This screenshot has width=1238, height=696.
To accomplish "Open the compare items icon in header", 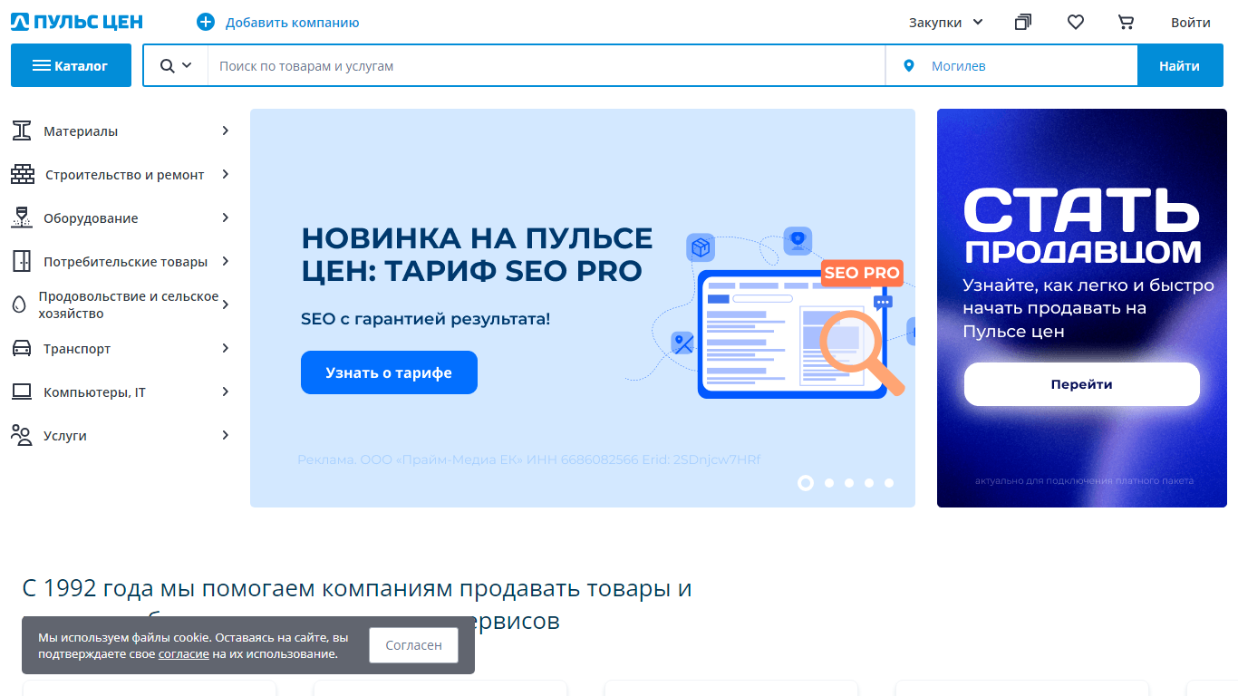I will tap(1023, 23).
